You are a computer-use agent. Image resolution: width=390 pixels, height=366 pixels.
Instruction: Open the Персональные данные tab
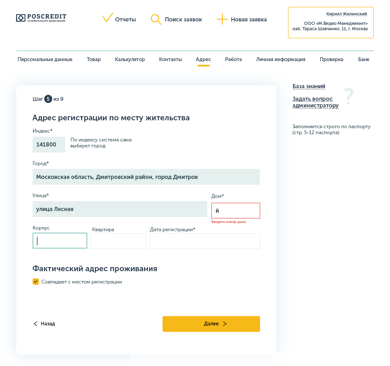(45, 59)
